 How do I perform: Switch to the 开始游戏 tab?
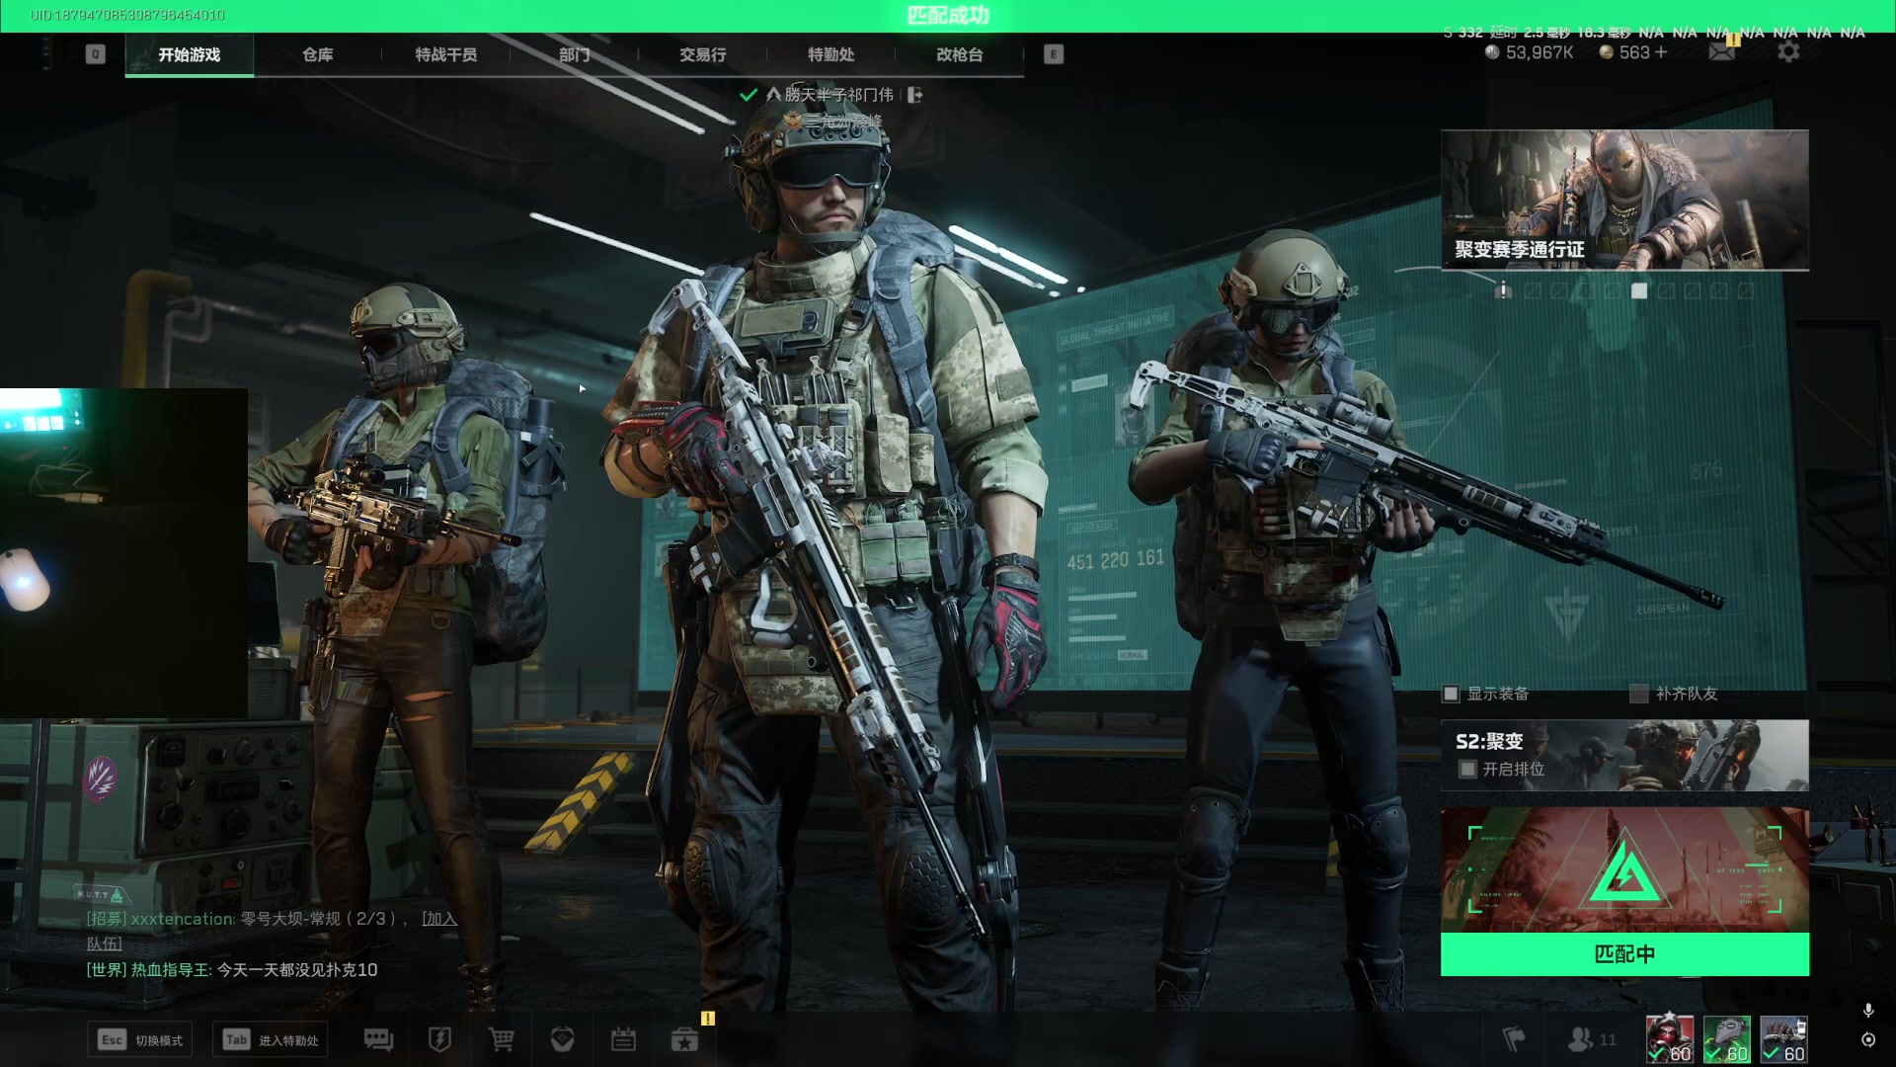[190, 54]
